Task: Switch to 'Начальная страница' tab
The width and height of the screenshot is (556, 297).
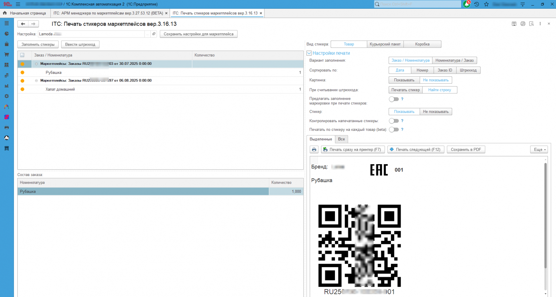Action: tap(24, 13)
